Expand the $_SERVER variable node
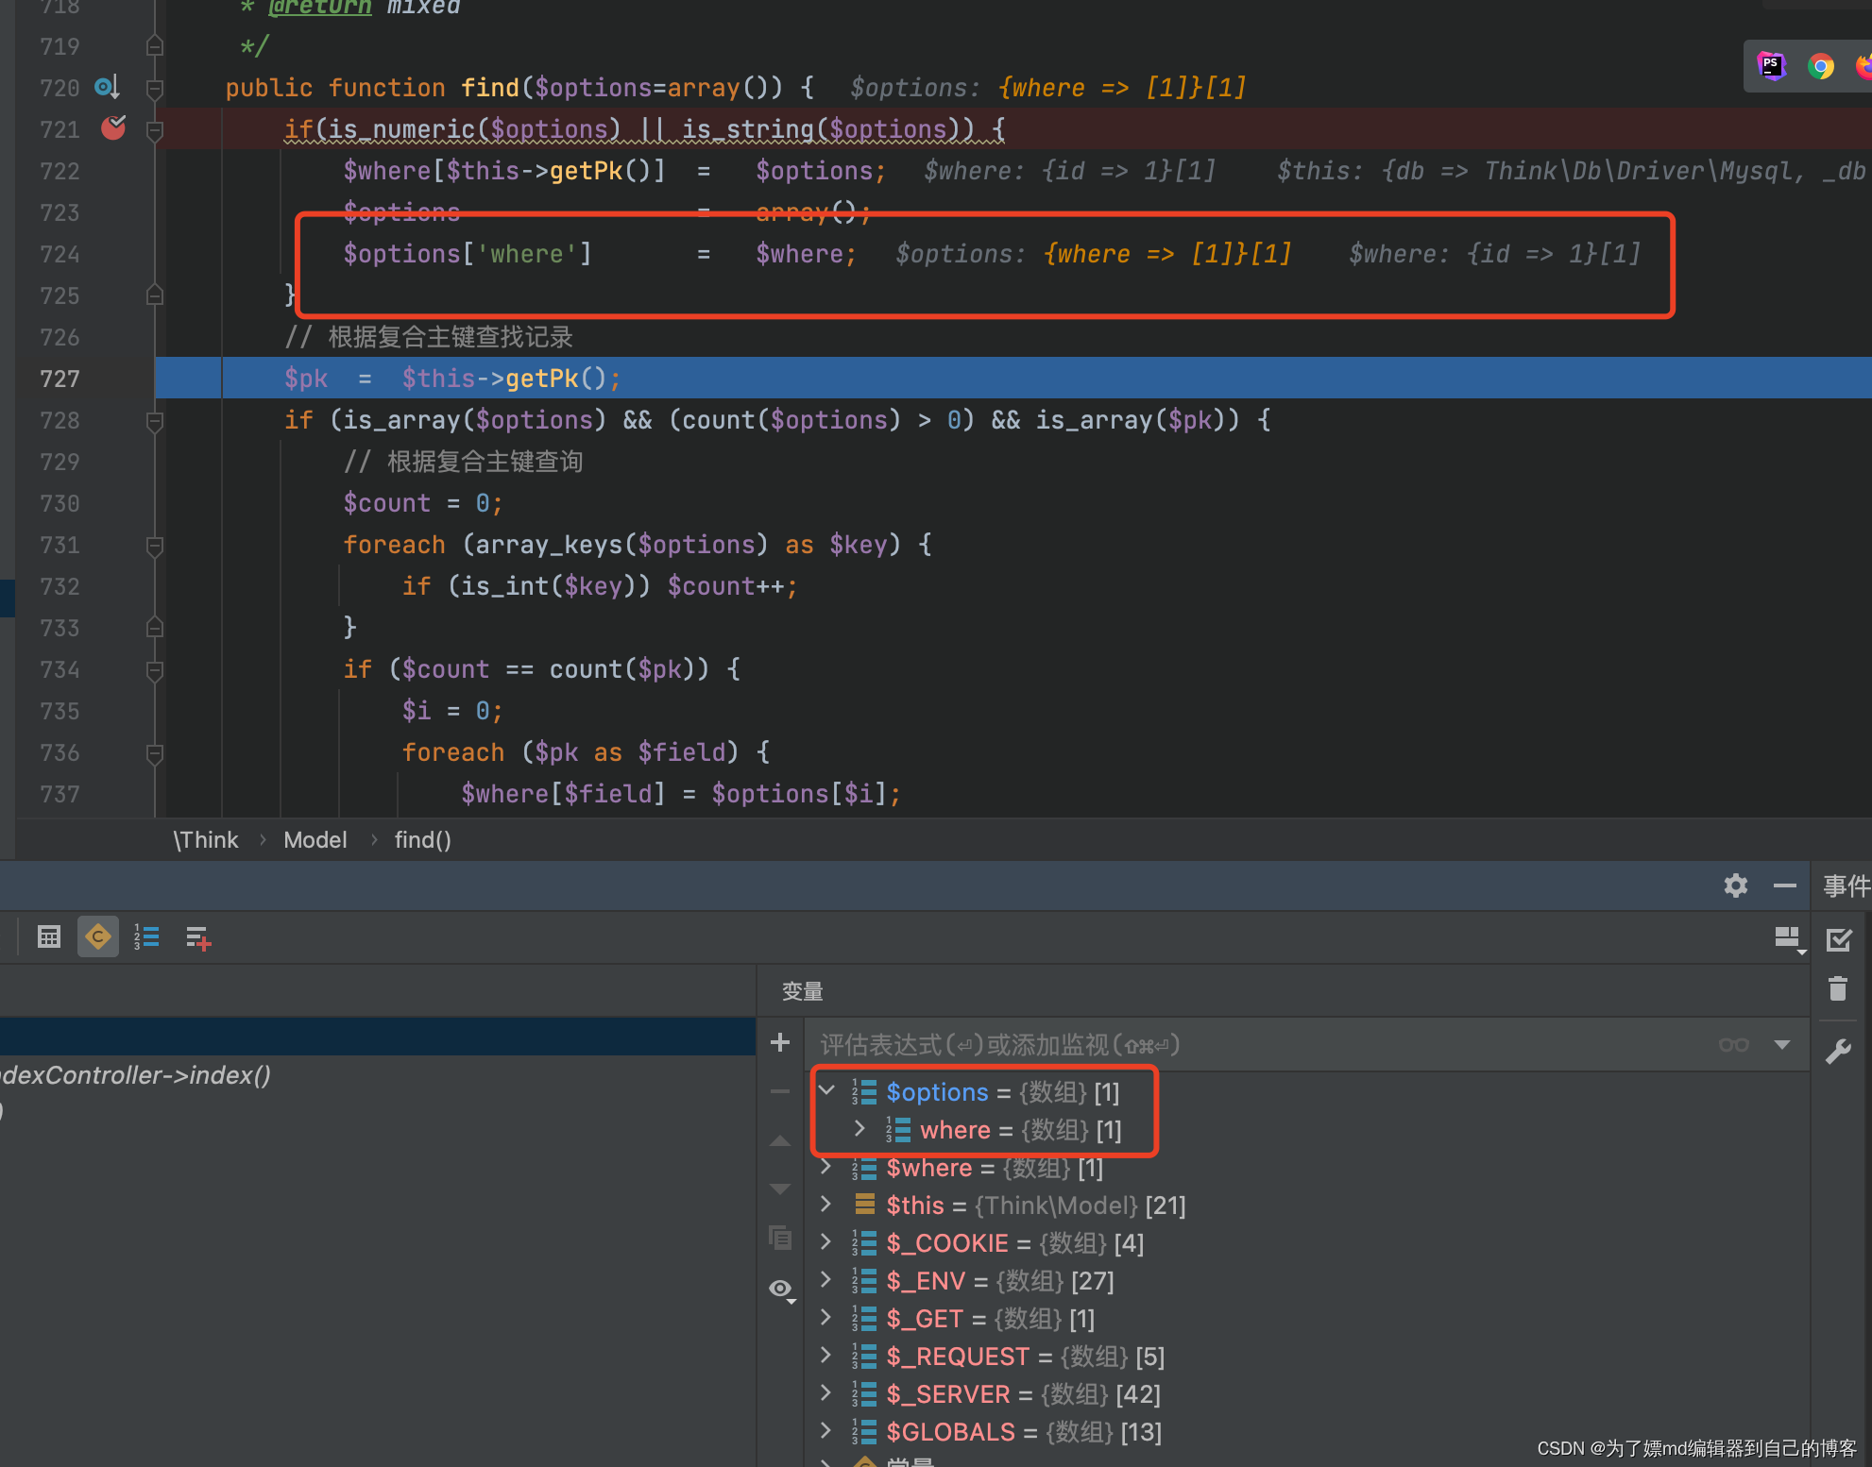 click(x=826, y=1392)
